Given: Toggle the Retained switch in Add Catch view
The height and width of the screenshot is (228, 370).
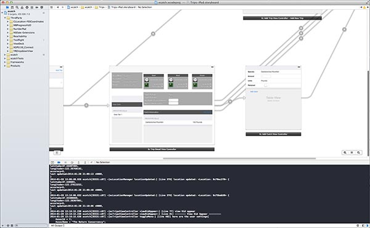Looking at the screenshot, I should click(265, 85).
